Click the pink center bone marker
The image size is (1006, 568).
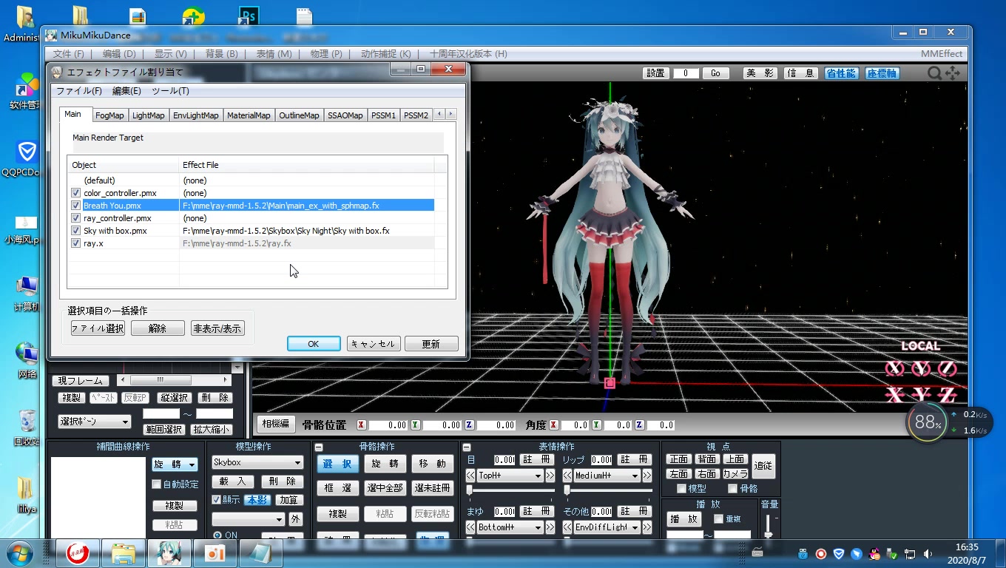point(610,383)
